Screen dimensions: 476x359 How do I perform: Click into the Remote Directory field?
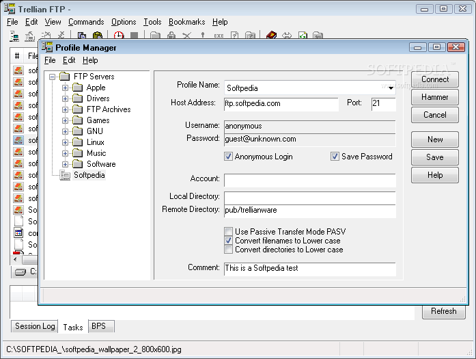(310, 211)
